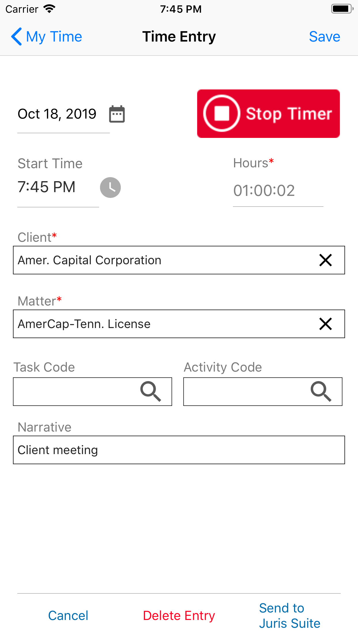Edit the Oct 18, 2019 date field
This screenshot has height=637, width=358.
(x=63, y=114)
